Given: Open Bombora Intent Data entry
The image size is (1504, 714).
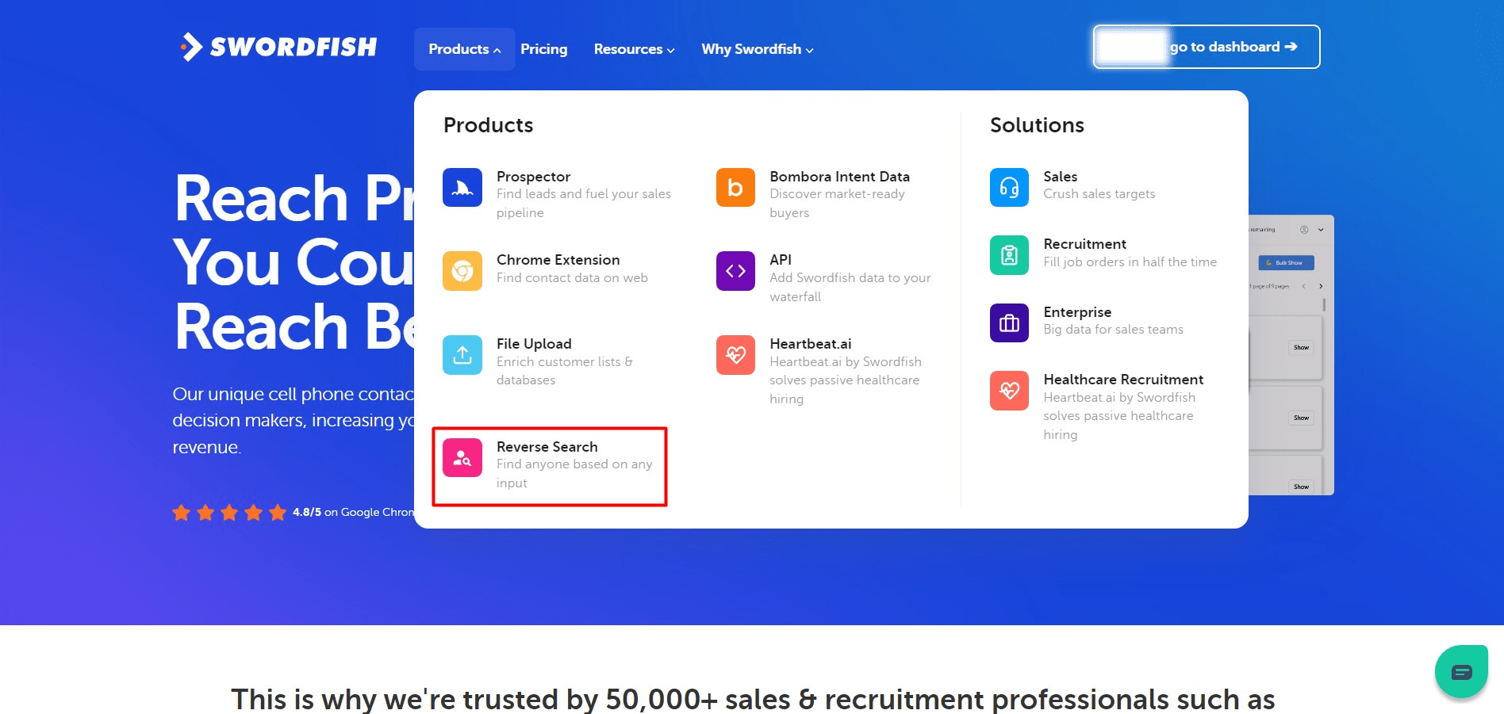Looking at the screenshot, I should (839, 177).
